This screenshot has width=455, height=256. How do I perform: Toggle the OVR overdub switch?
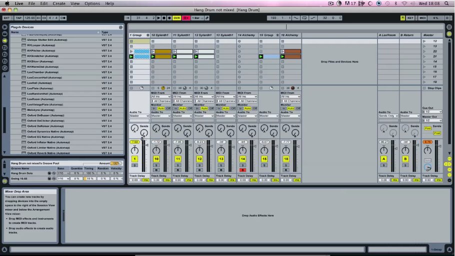[x=176, y=18]
